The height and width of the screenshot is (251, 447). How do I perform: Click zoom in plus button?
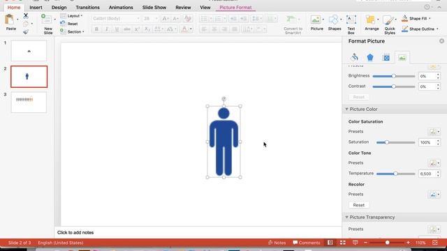tap(408, 243)
